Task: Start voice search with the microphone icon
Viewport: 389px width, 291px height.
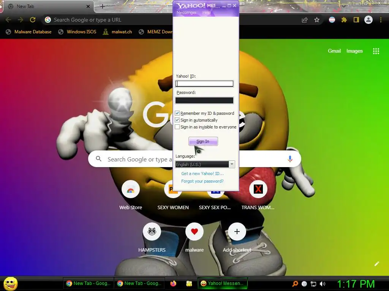Action: tap(290, 159)
